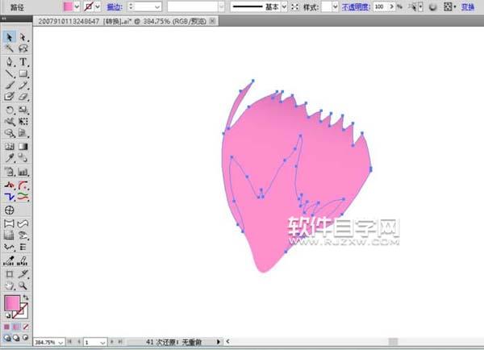Screen dimensions: 484x350
Task: Select the Pen tool
Action: click(9, 62)
